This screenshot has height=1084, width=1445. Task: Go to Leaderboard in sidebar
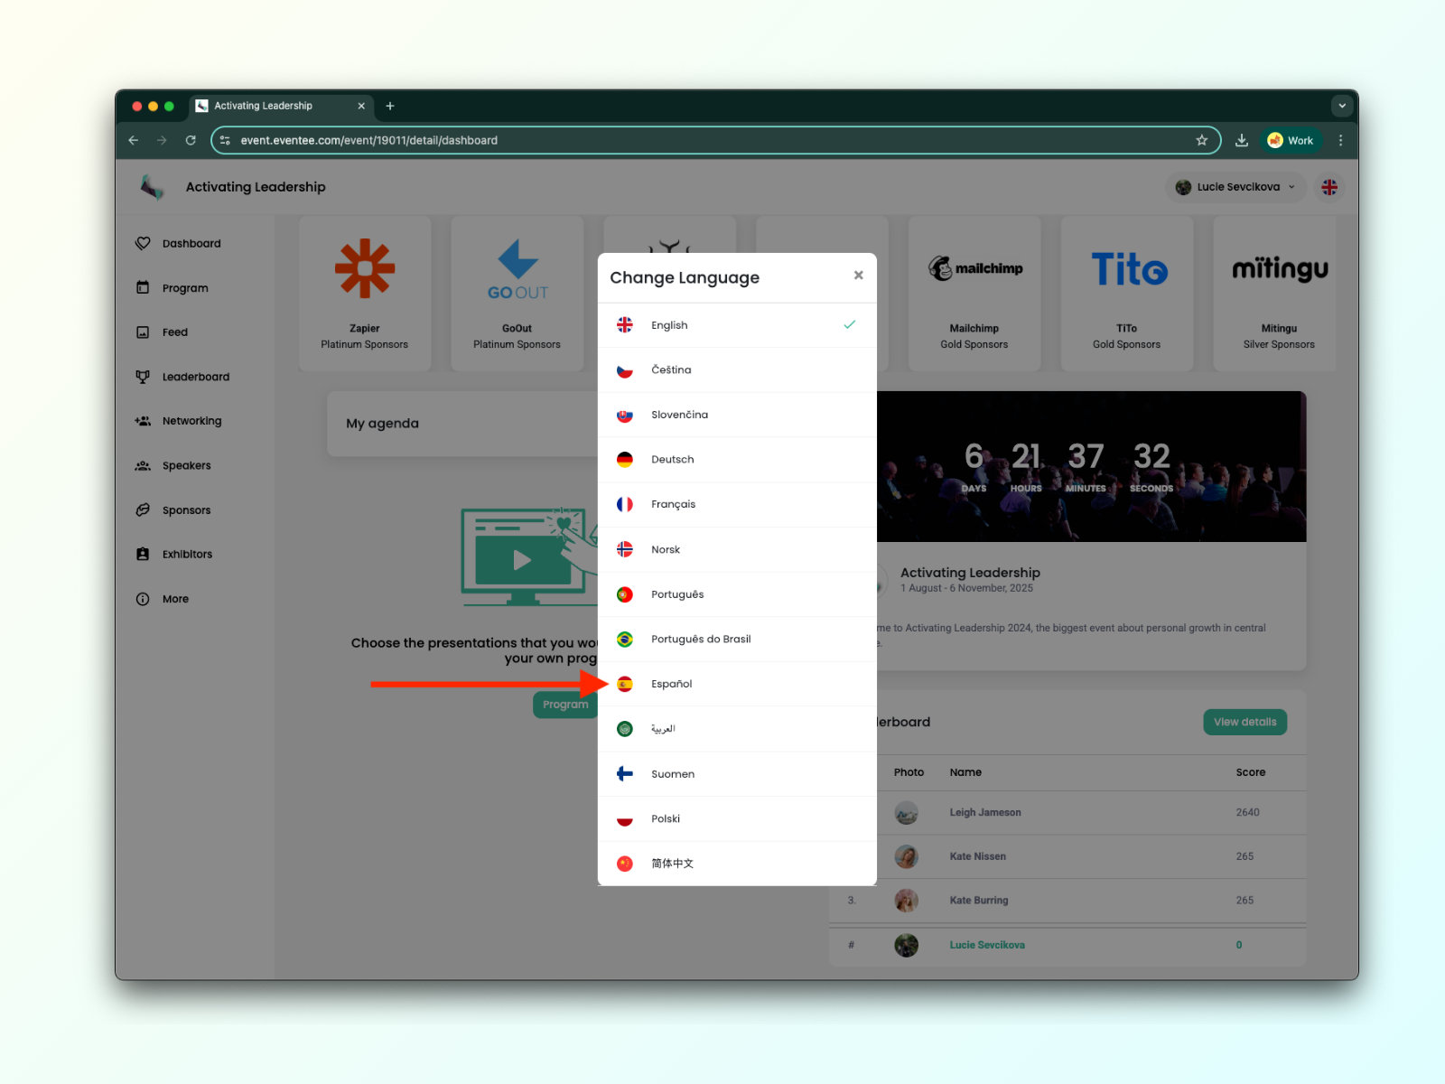click(x=182, y=377)
